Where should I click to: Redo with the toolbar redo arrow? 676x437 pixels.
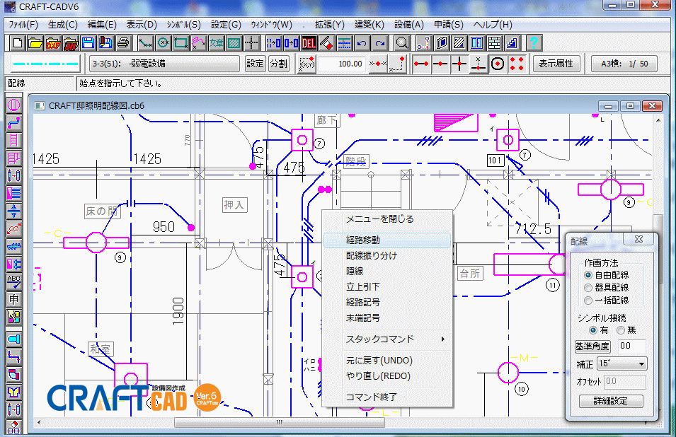[379, 43]
